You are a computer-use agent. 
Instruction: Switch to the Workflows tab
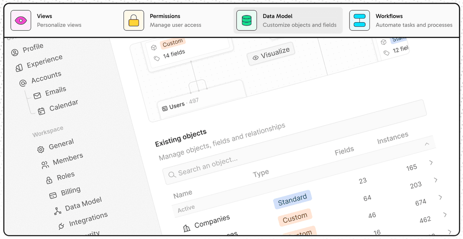402,20
